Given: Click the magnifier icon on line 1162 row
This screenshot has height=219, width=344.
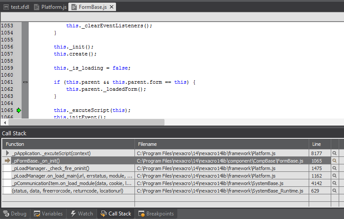Looking at the screenshot, I should 334,175.
